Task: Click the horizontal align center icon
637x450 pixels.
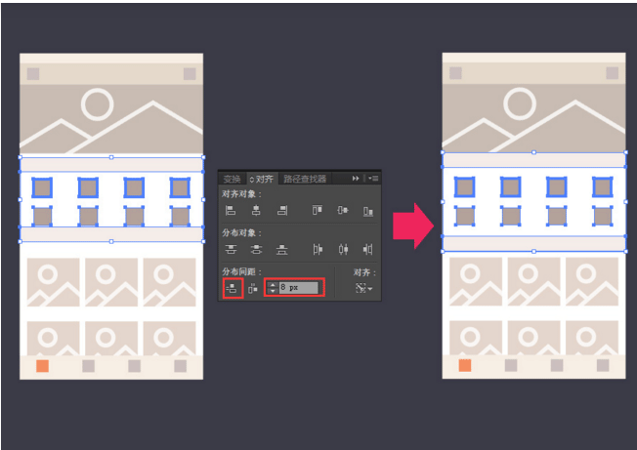Action: pos(256,210)
